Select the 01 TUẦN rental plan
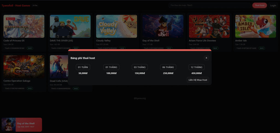This screenshot has height=133, width=280. pyautogui.click(x=83, y=67)
